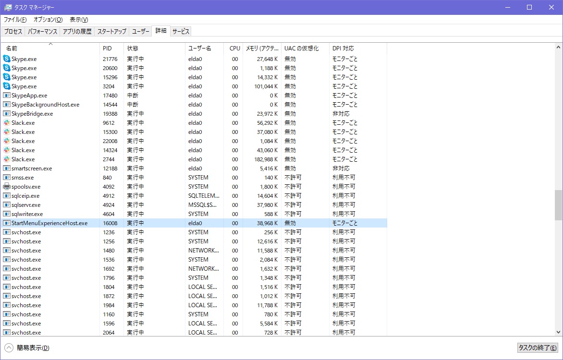
Task: Sort by UAC の仮想化 column header
Action: pyautogui.click(x=305, y=48)
